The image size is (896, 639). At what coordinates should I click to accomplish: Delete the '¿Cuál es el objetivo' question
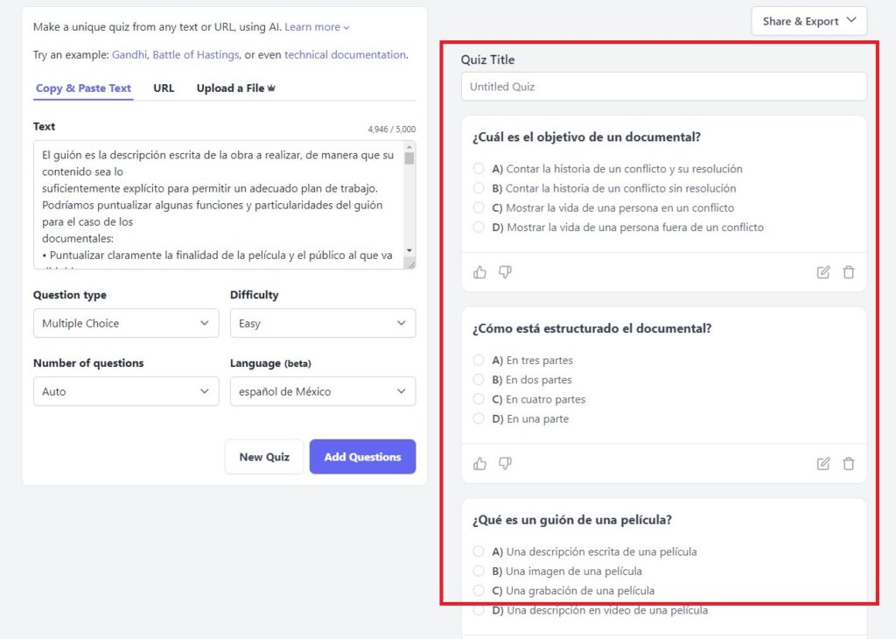848,272
